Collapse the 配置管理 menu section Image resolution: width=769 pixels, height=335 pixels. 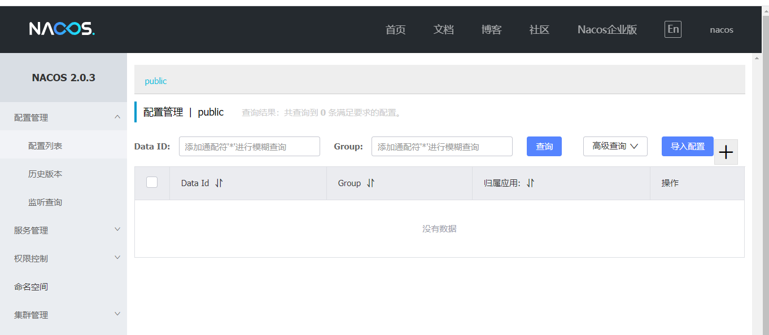pyautogui.click(x=63, y=117)
